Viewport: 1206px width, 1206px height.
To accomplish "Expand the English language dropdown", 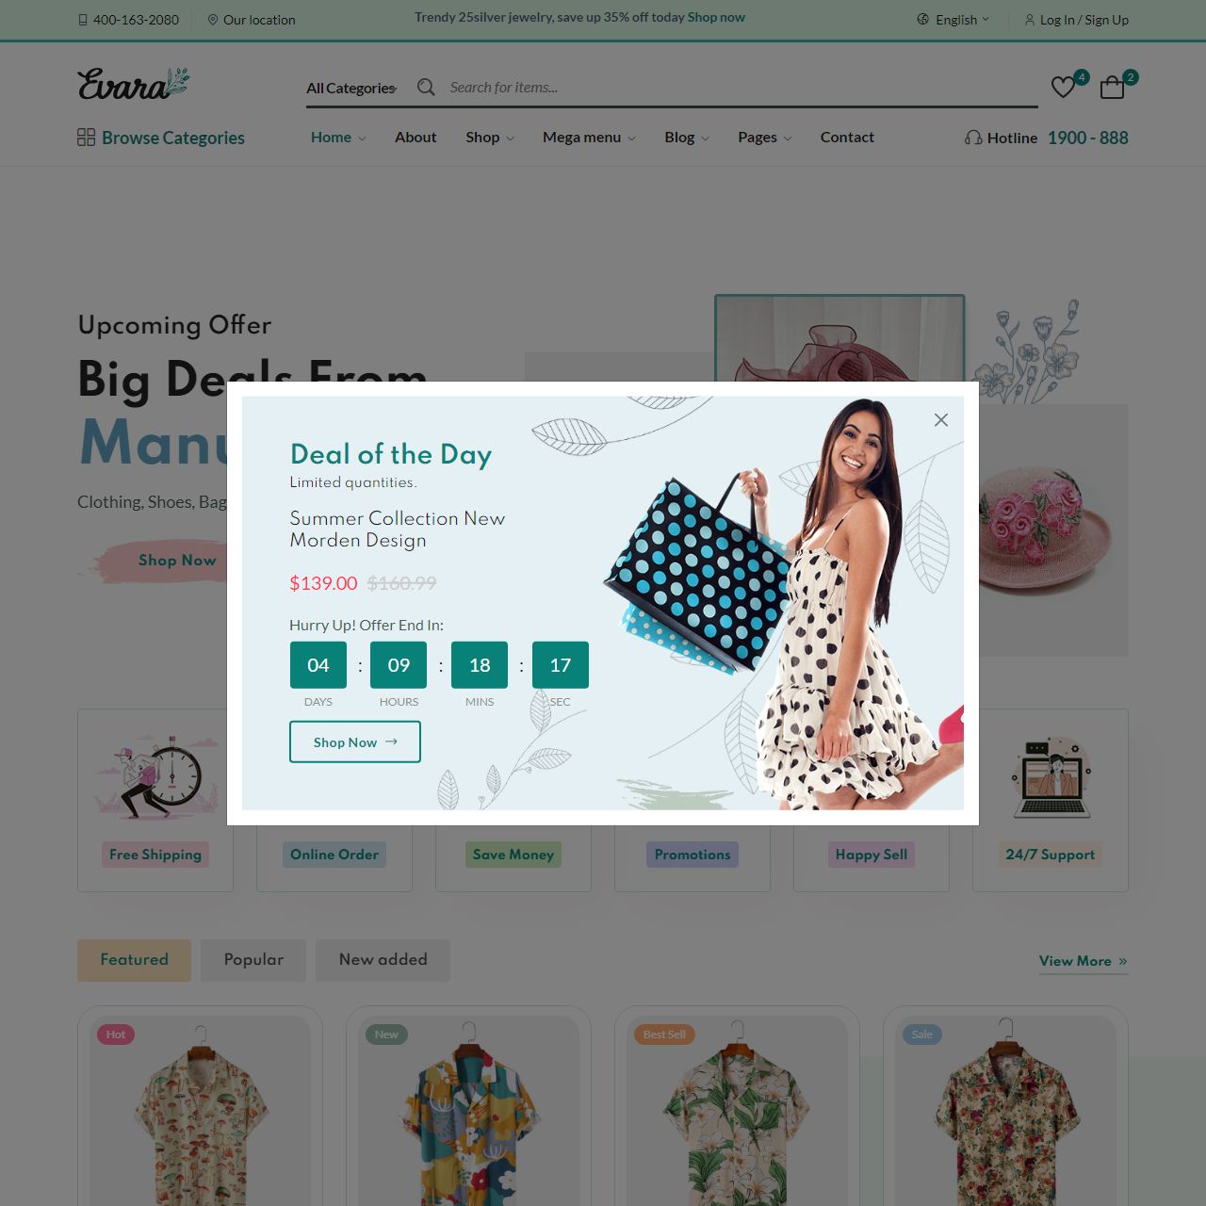I will 953,20.
